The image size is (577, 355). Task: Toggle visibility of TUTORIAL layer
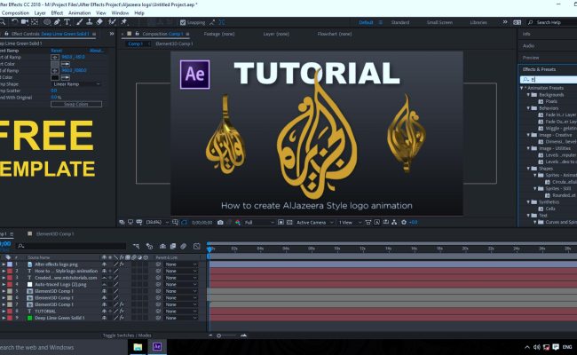[104, 312]
